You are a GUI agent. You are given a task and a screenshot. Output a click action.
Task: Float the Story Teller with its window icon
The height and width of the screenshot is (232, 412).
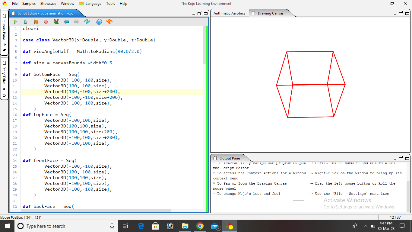coord(4,95)
